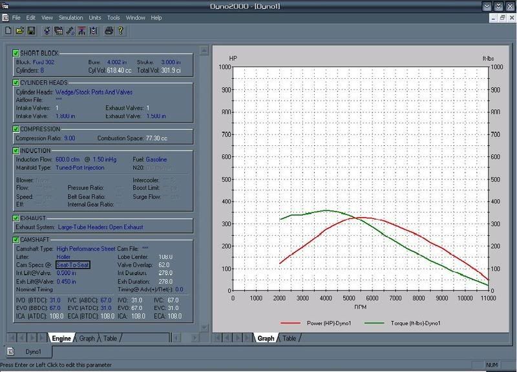The height and width of the screenshot is (372, 517).
Task: Toggle the SHORT BLOCK checkbox
Action: pyautogui.click(x=16, y=53)
